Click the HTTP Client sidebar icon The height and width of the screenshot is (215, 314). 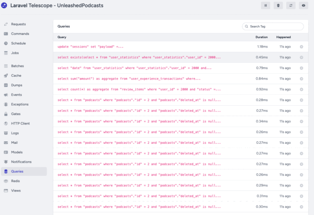6,123
